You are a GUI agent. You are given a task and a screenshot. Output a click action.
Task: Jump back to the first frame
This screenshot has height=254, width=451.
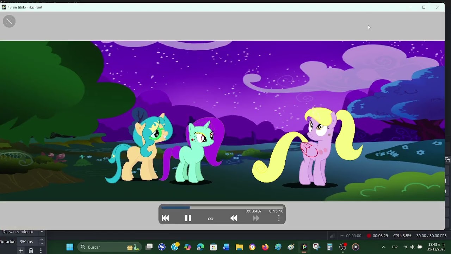pos(165,218)
